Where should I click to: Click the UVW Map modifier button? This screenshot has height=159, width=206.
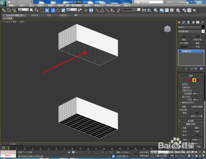pyautogui.click(x=184, y=43)
